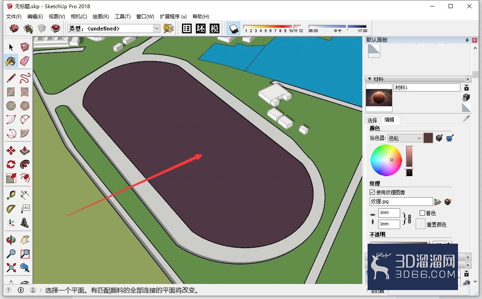Select the Tape Measure tool
The height and width of the screenshot is (299, 482).
tap(11, 195)
